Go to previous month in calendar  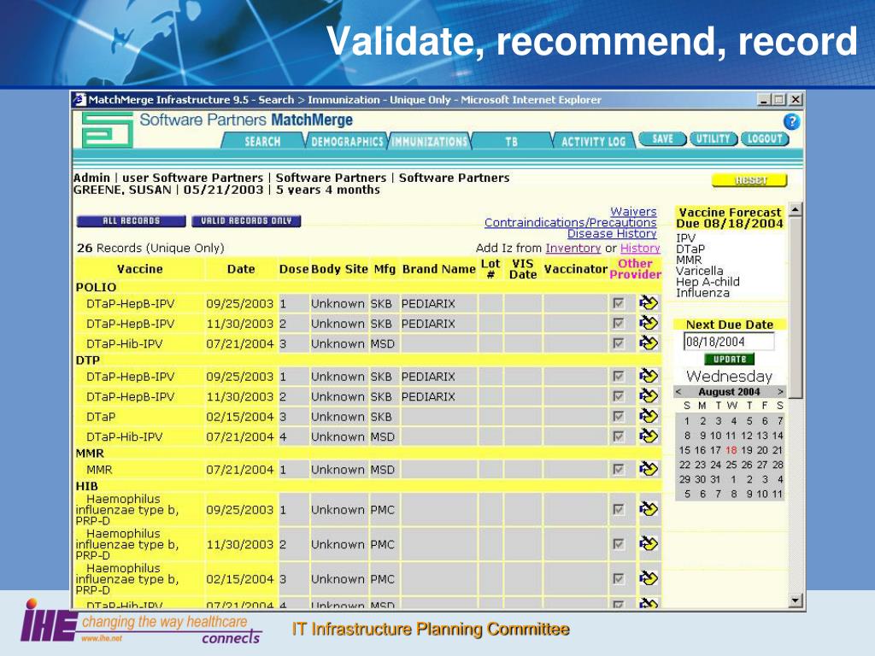[678, 391]
